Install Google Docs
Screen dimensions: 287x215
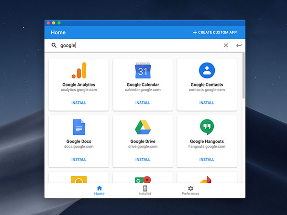79,160
